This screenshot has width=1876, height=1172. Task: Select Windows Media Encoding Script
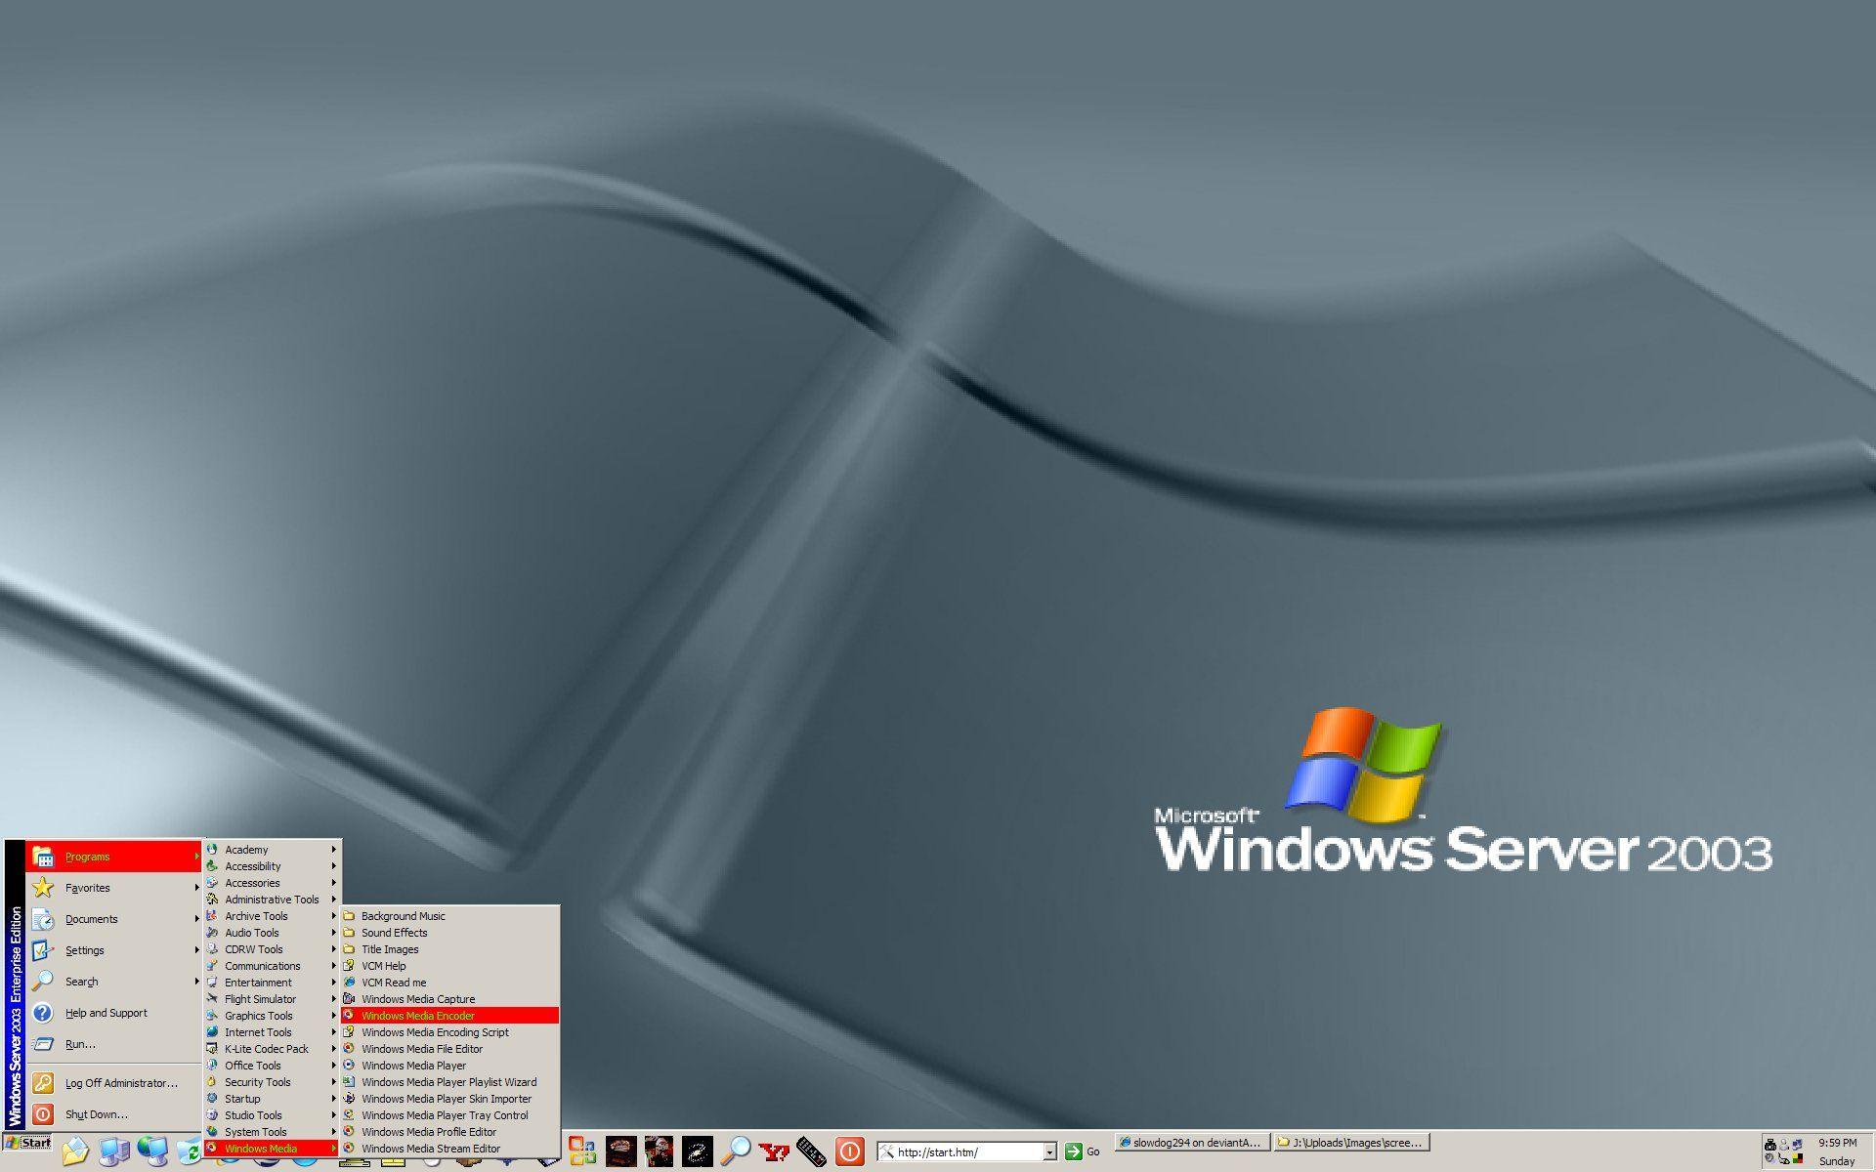coord(435,1031)
